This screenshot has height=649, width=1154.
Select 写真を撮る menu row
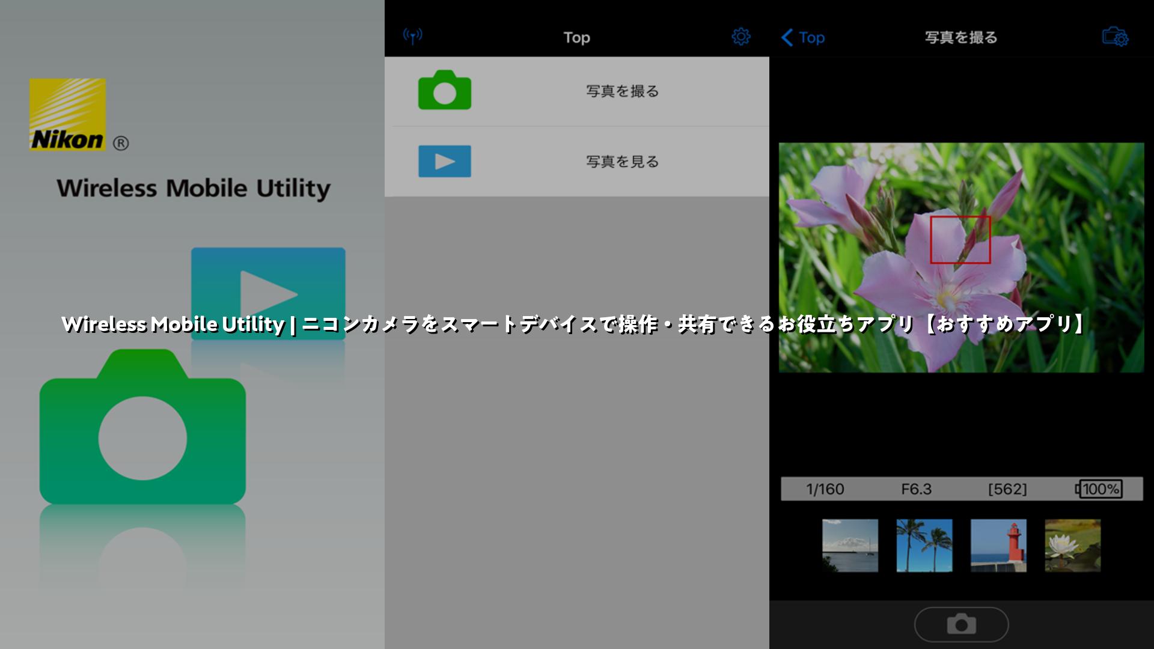tap(577, 91)
